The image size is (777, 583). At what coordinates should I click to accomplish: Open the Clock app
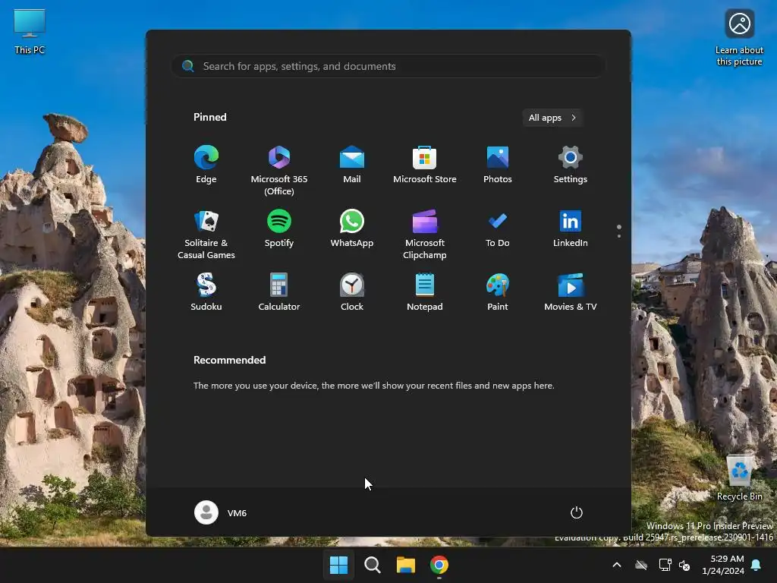pos(352,292)
